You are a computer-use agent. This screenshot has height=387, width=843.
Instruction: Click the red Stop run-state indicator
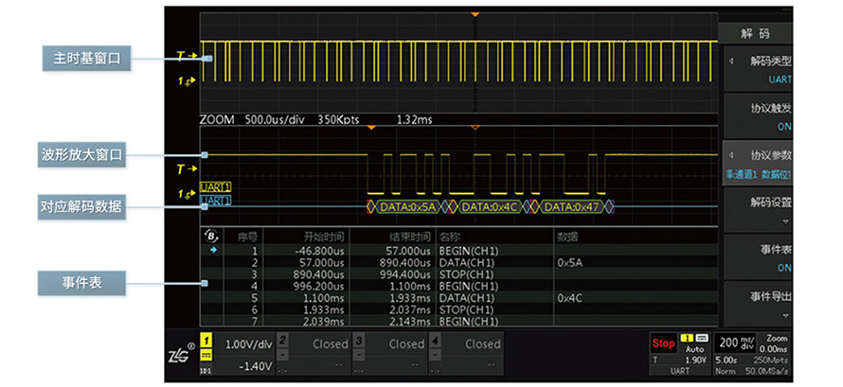pyautogui.click(x=663, y=343)
